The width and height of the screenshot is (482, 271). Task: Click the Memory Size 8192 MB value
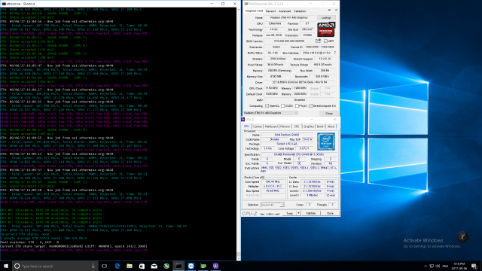coord(276,77)
